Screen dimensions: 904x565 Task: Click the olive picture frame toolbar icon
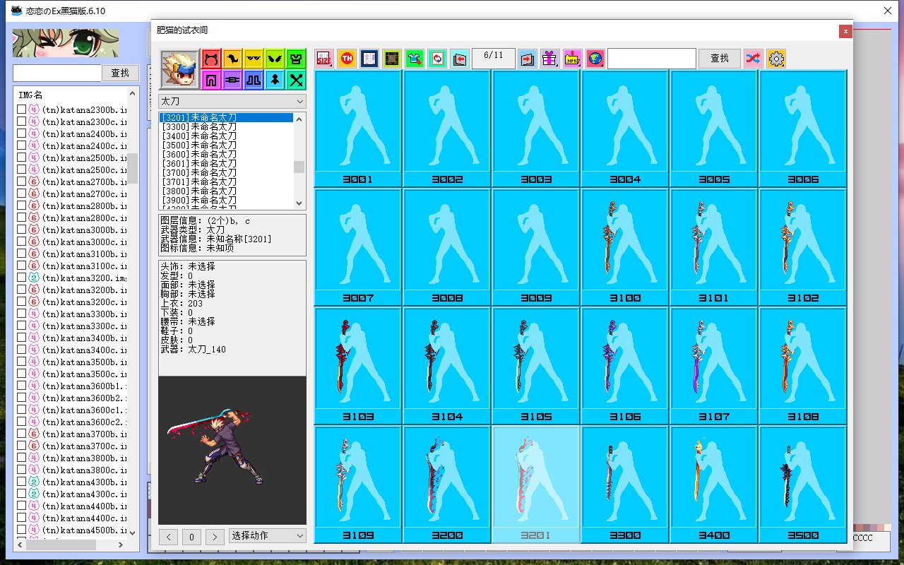[392, 59]
